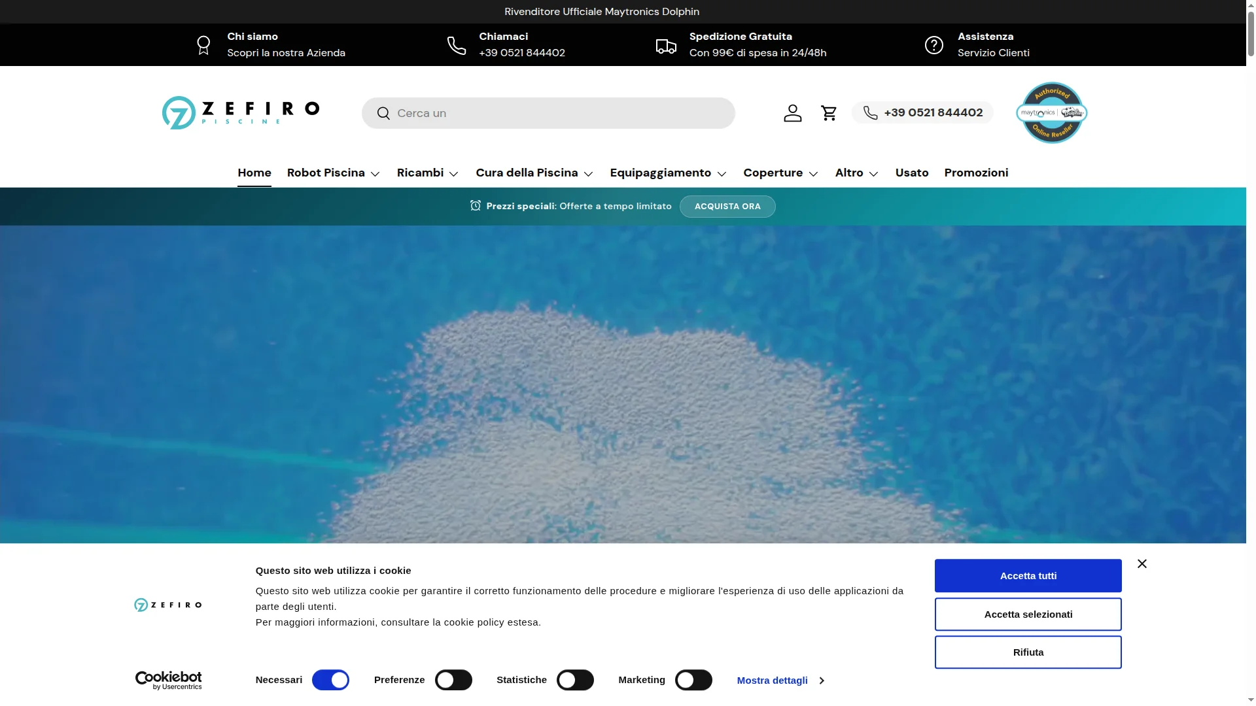Click the Zefiro logo in cookie banner
The width and height of the screenshot is (1256, 706).
[168, 605]
